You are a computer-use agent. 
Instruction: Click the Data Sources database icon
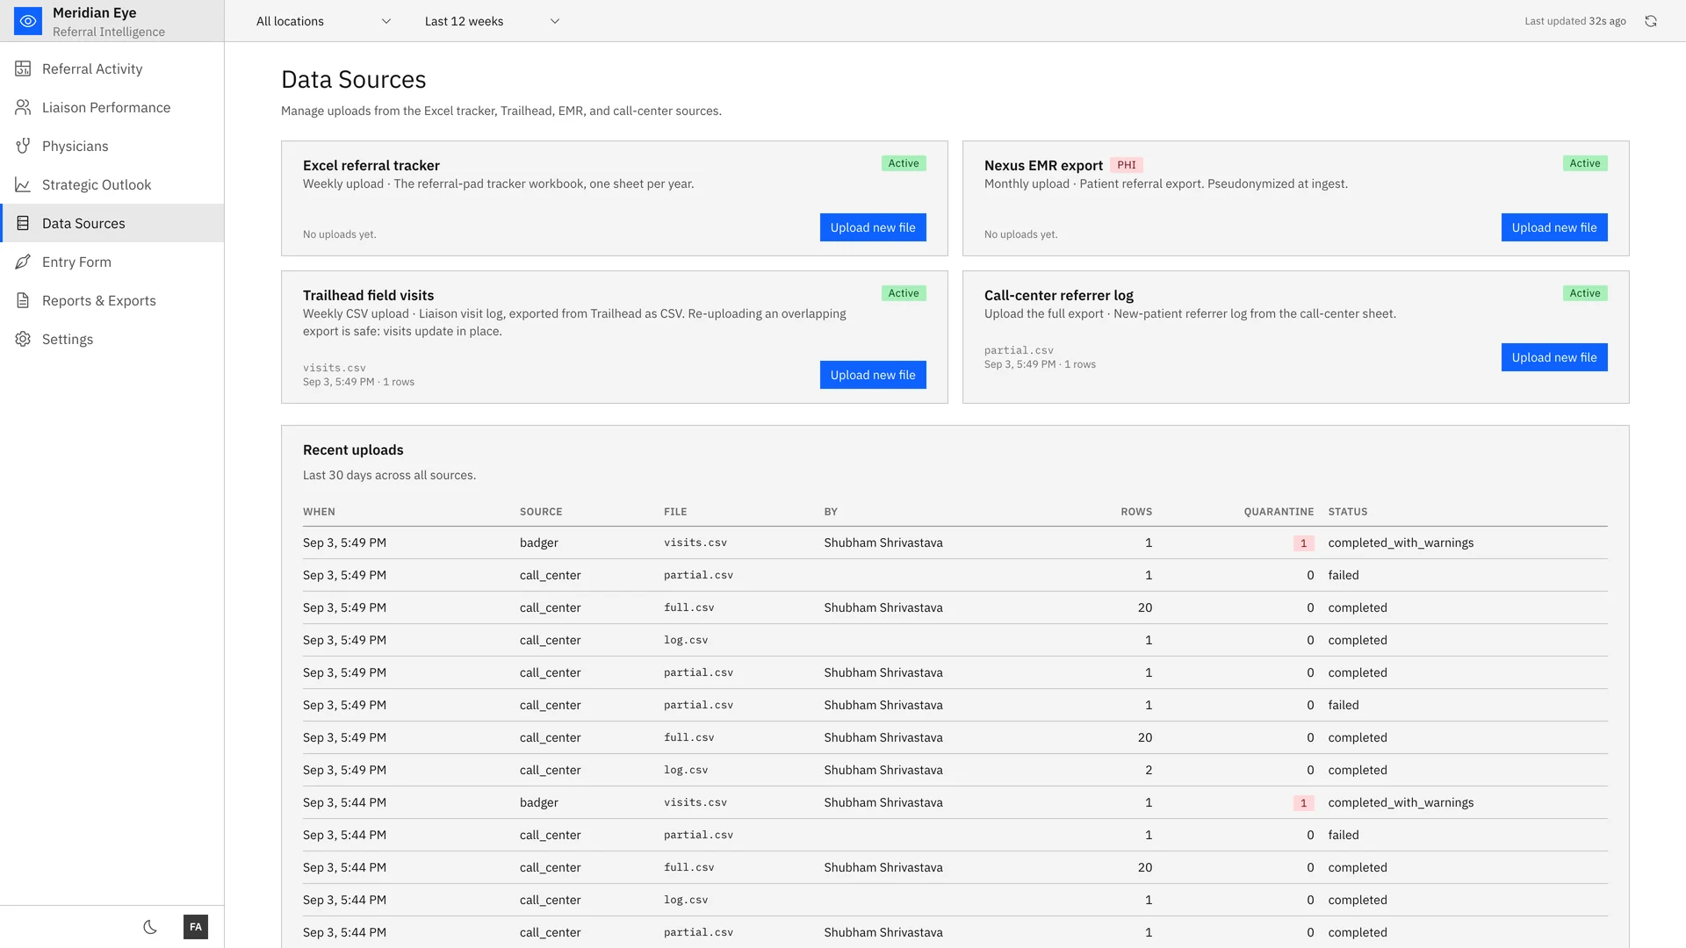[23, 223]
